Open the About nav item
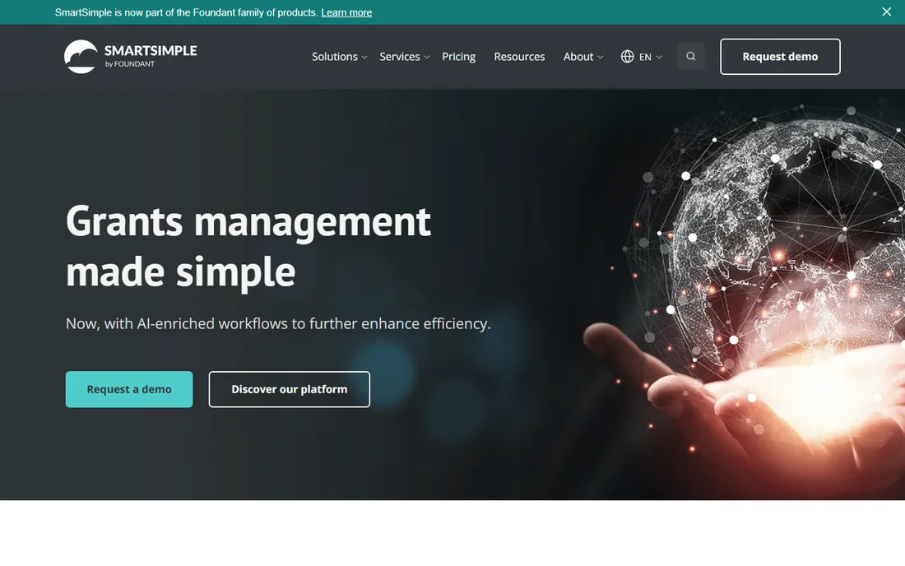 coord(578,57)
